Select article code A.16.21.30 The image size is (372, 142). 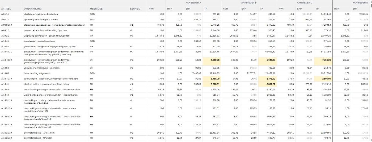[x=6, y=138]
